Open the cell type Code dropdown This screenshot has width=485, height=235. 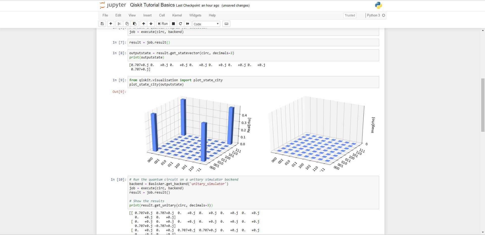(x=206, y=24)
